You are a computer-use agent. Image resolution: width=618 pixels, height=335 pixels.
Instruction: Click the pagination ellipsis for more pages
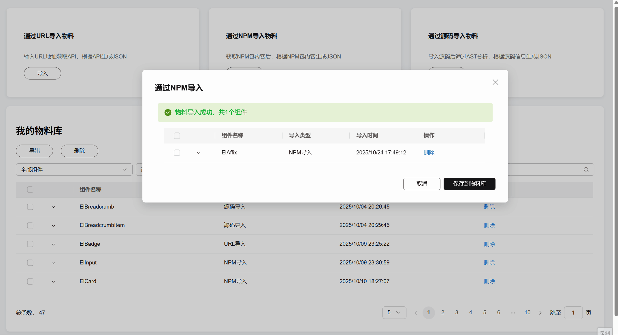[513, 313]
